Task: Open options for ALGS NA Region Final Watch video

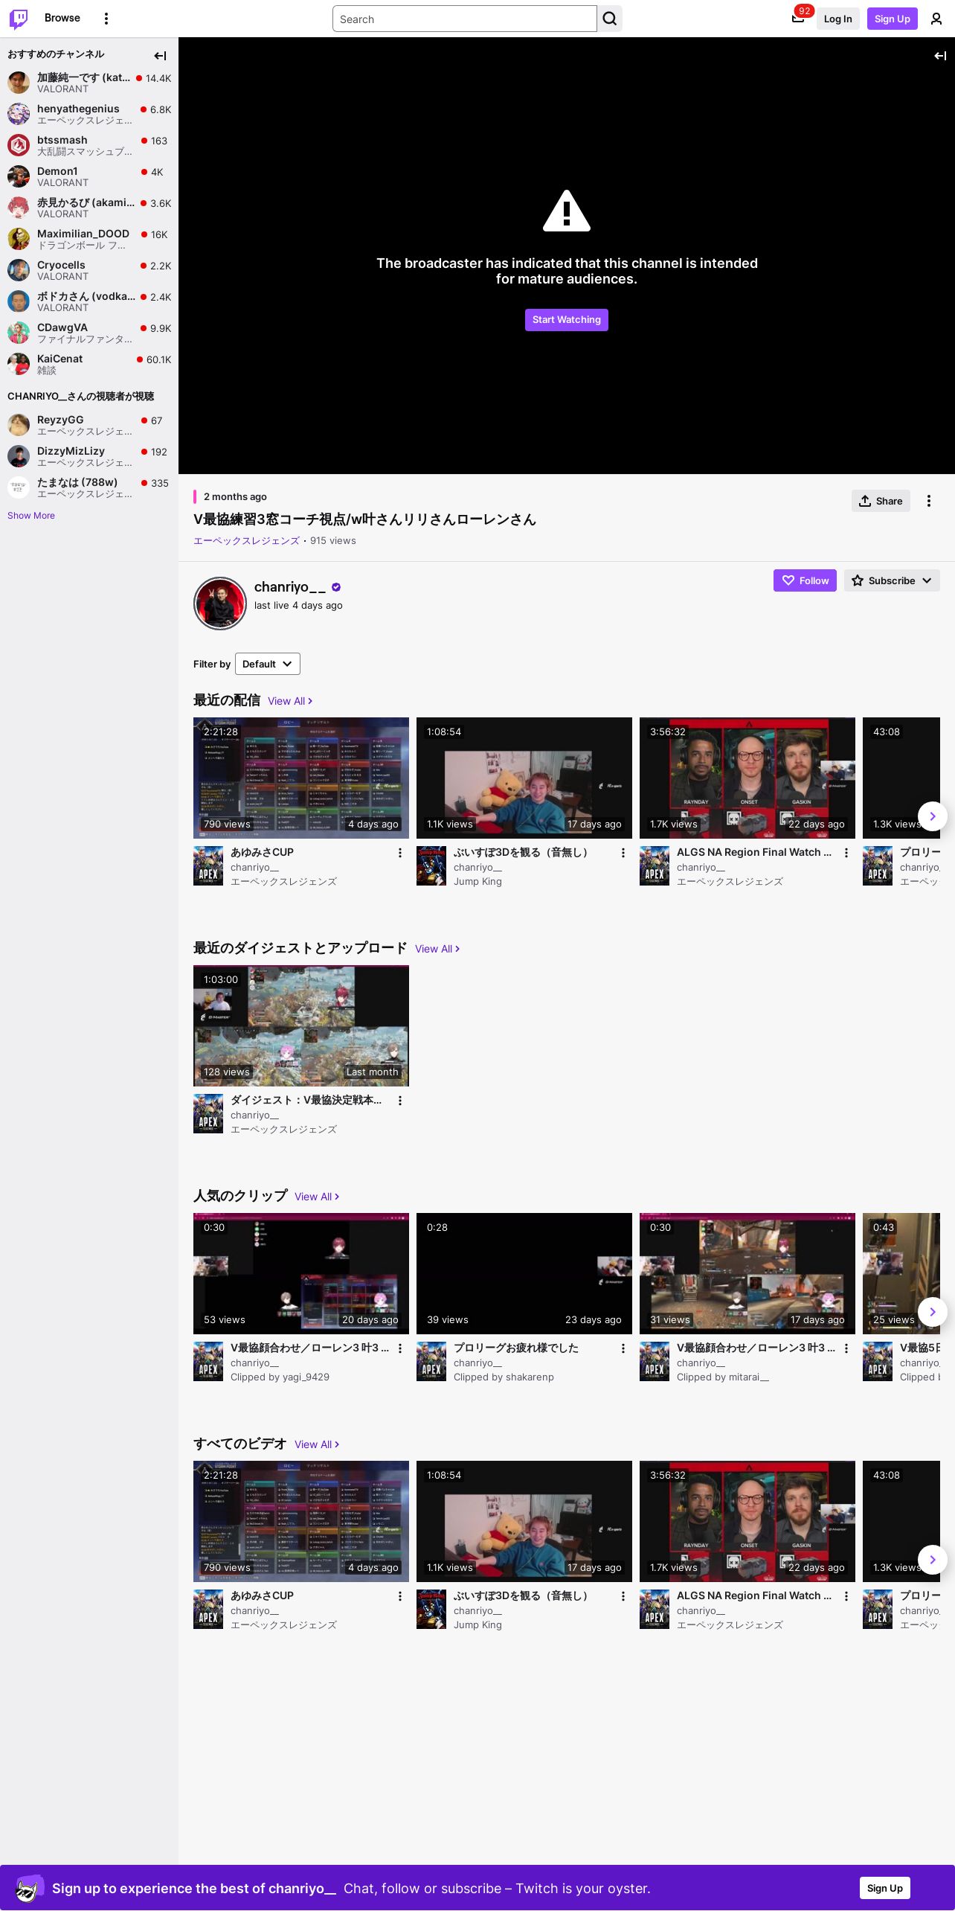Action: point(846,853)
